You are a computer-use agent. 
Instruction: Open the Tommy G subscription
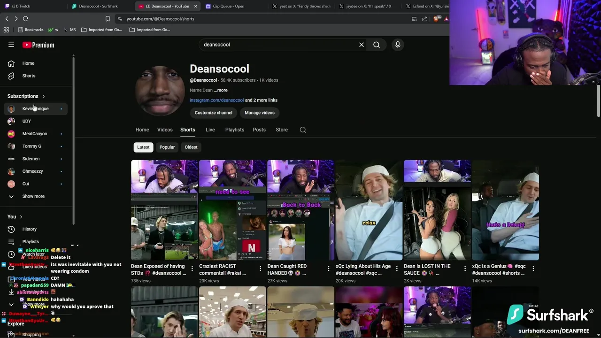35,146
